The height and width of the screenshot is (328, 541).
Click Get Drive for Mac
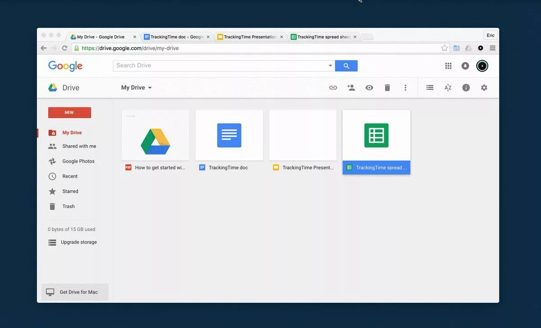pos(75,292)
